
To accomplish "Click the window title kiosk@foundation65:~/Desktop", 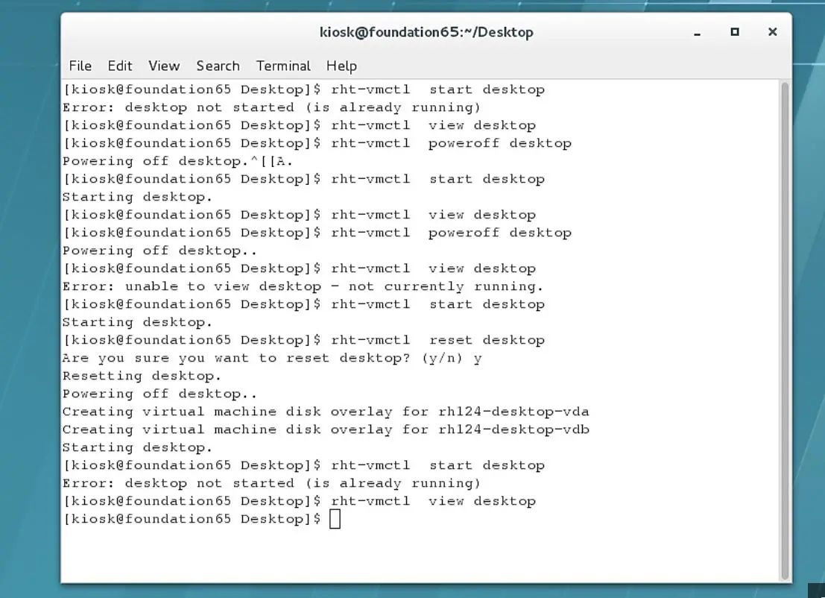I will pyautogui.click(x=426, y=32).
